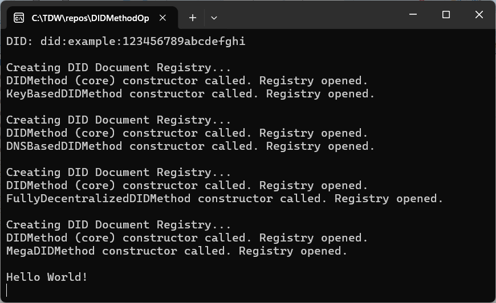
Task: Select the C:\TDW\repos\DIDMethodOp tab
Action: [90, 18]
